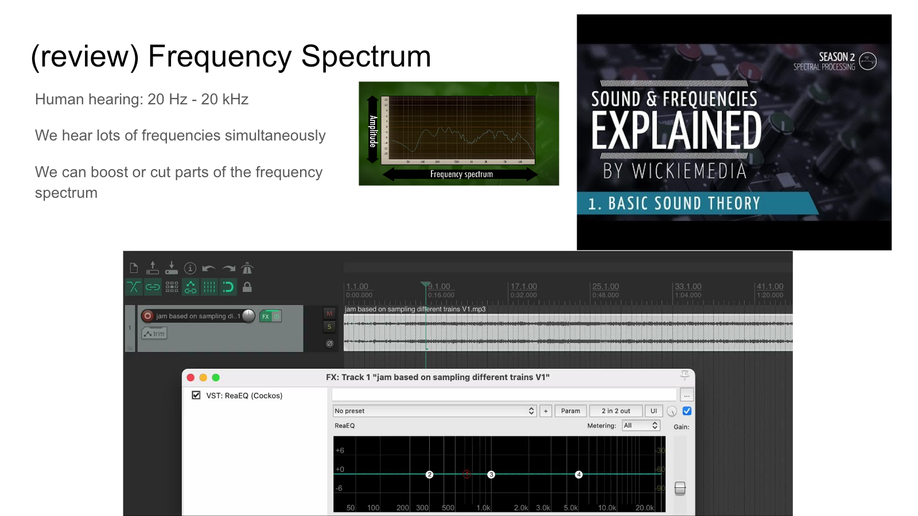Click the Undo arrow icon
This screenshot has width=918, height=516.
(x=209, y=268)
